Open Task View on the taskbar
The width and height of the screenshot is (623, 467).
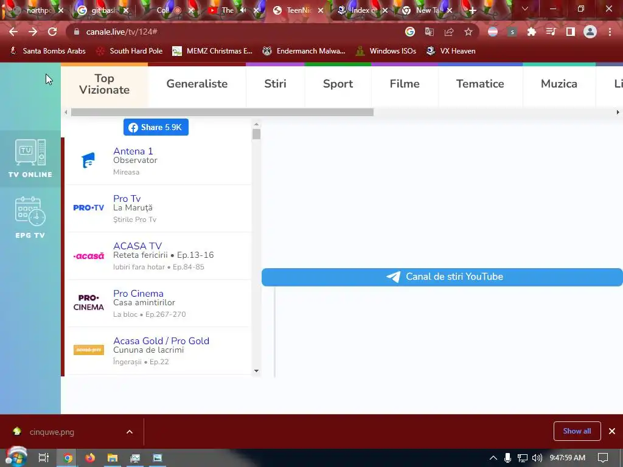click(44, 458)
